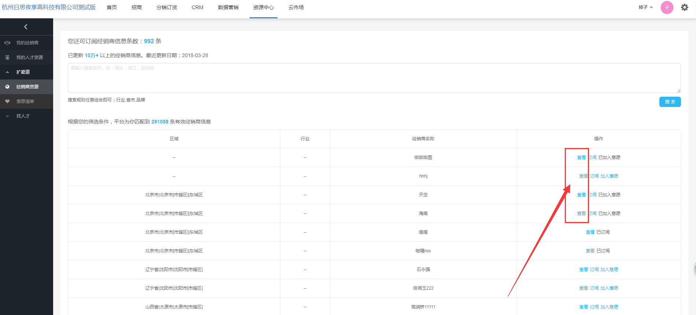
Task: Open the 婷子 user dropdown
Action: point(645,7)
